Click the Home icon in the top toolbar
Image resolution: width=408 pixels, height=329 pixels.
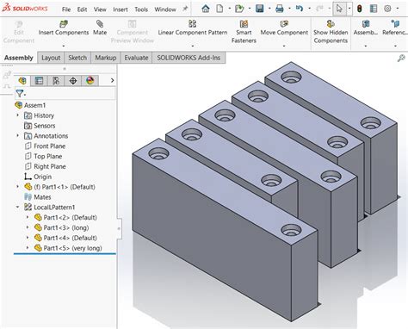(206, 9)
